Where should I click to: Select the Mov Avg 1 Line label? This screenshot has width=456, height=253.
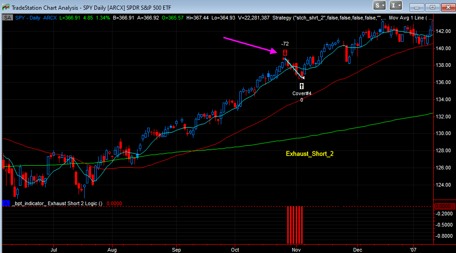[x=409, y=18]
